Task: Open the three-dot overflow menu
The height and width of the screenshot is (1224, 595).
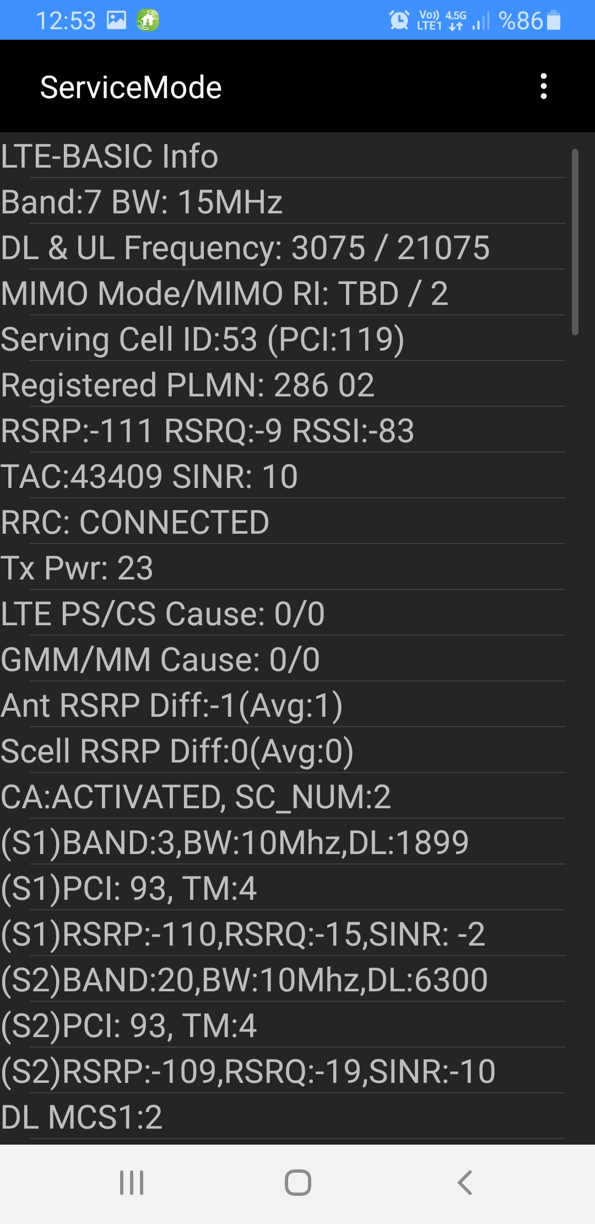Action: [544, 87]
